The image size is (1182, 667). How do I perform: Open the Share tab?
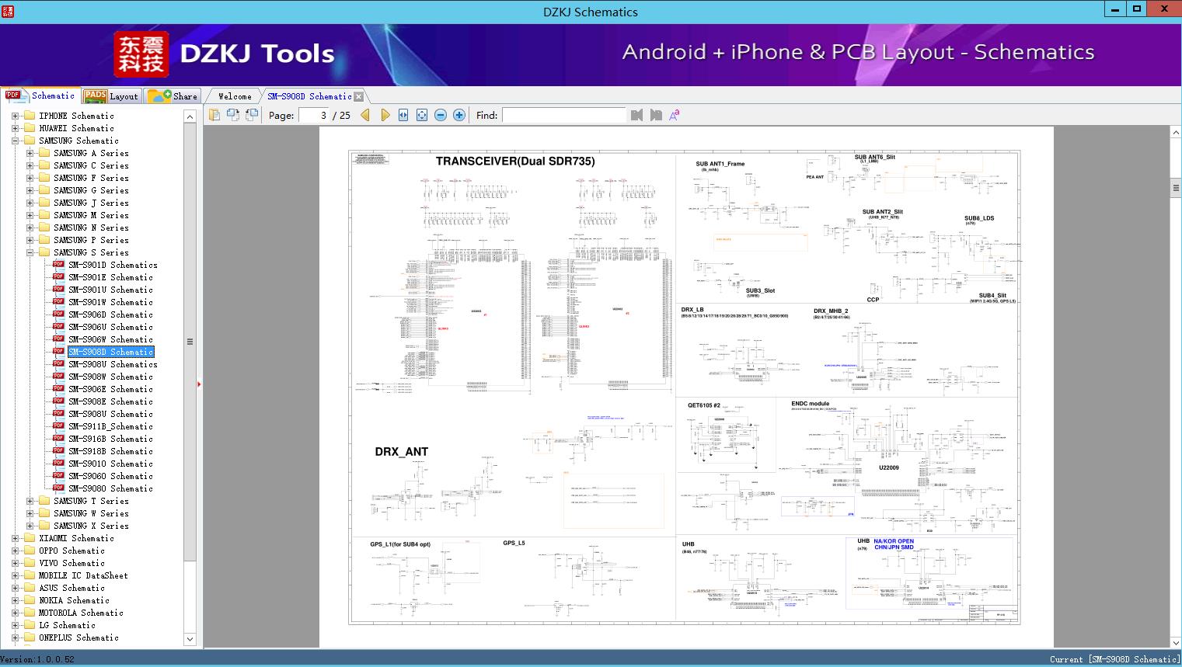click(x=173, y=96)
